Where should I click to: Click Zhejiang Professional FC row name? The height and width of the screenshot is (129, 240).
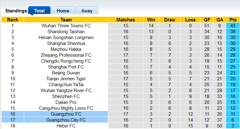coord(66,55)
